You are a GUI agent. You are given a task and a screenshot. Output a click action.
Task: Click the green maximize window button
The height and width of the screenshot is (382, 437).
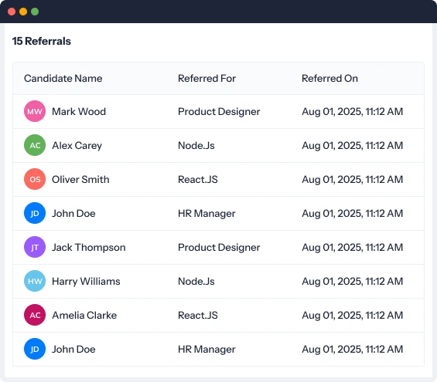coord(35,12)
